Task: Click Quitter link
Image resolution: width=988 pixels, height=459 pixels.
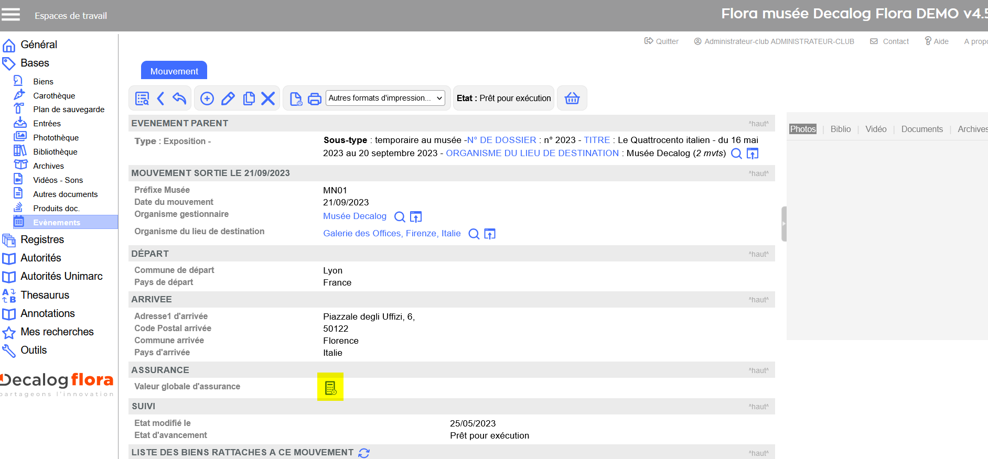Action: (661, 41)
